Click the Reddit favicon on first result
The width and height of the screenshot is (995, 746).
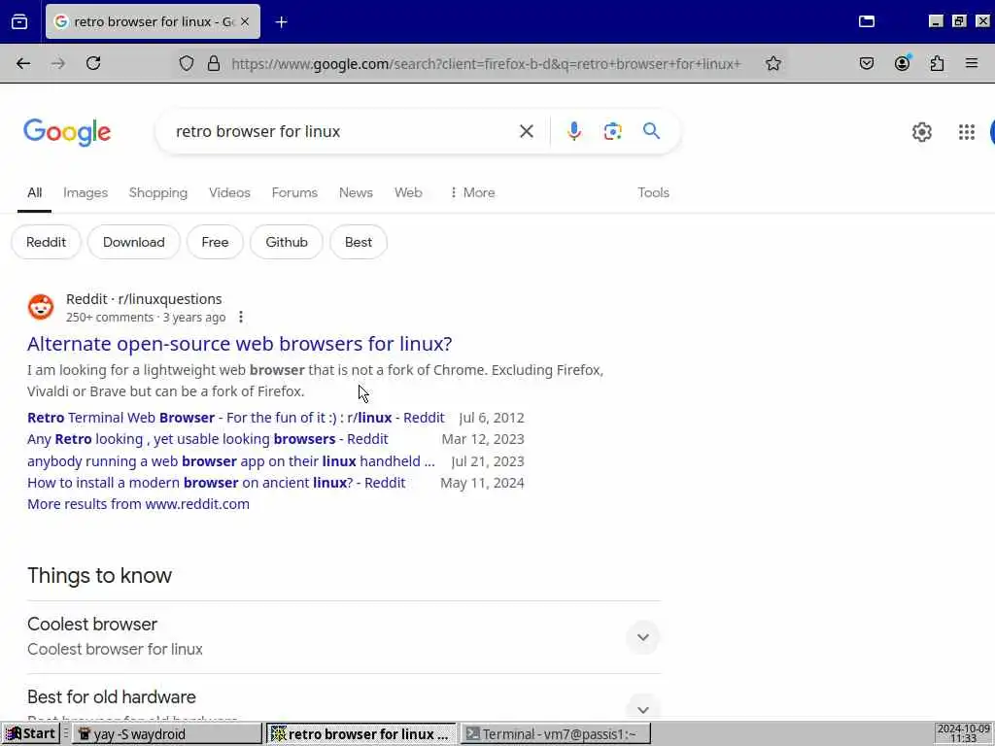coord(41,307)
